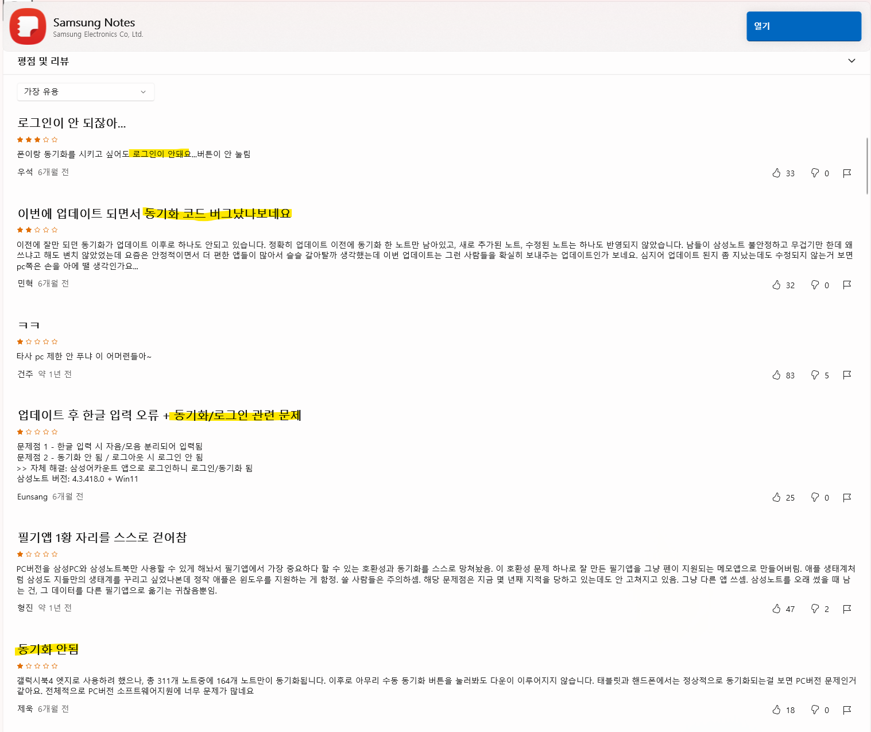Click the review title 동기화 코드 버그났나보네요
Image resolution: width=871 pixels, height=732 pixels.
coord(218,214)
